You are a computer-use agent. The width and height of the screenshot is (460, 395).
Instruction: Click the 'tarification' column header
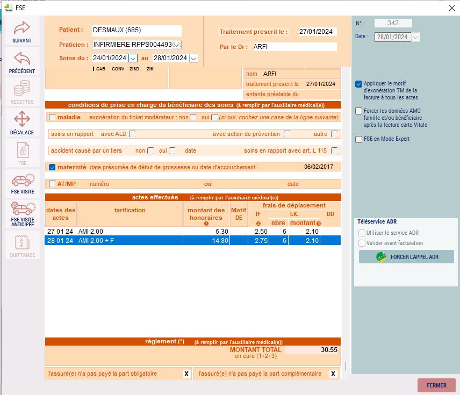130,210
